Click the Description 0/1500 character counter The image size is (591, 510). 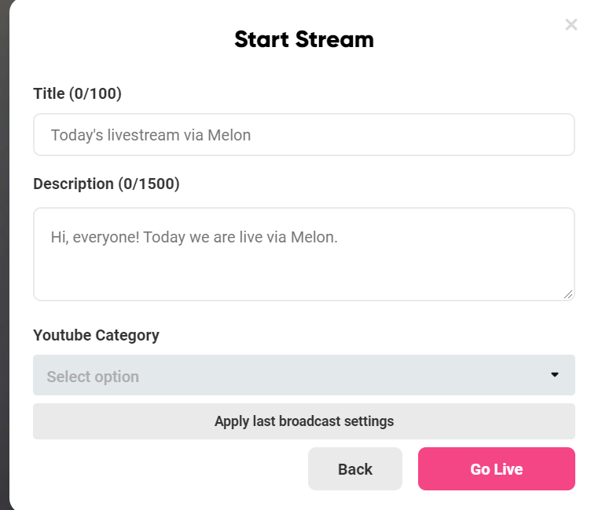tap(149, 184)
